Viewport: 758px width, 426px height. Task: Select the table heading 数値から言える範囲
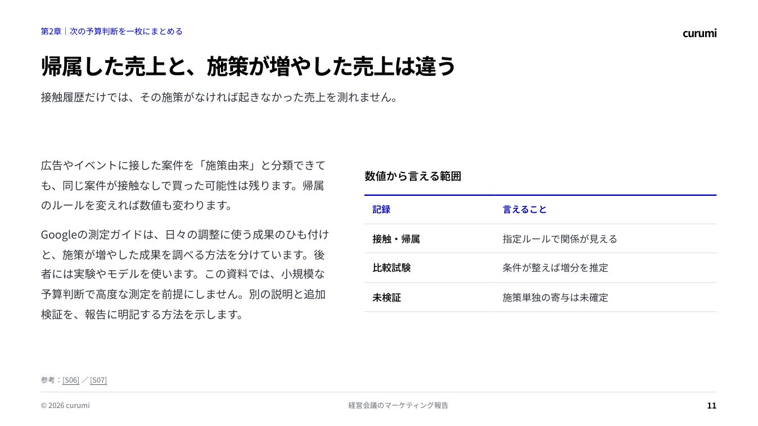(413, 176)
